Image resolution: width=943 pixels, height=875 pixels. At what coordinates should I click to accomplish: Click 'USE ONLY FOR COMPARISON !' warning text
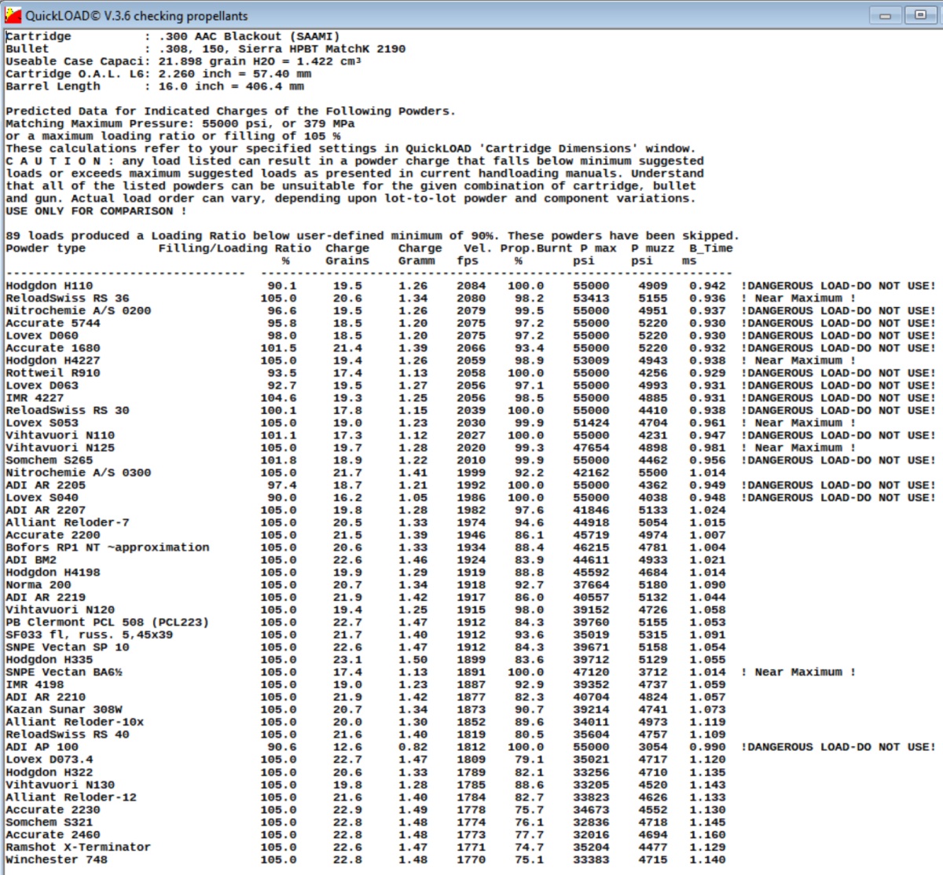point(97,211)
